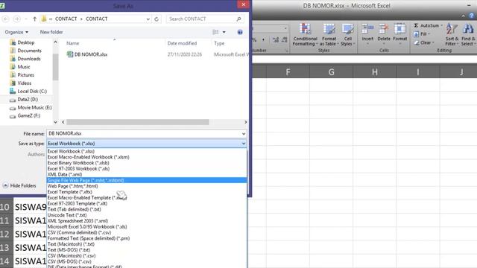
Task: Click the Fill button in Editing group
Action: pos(422,34)
